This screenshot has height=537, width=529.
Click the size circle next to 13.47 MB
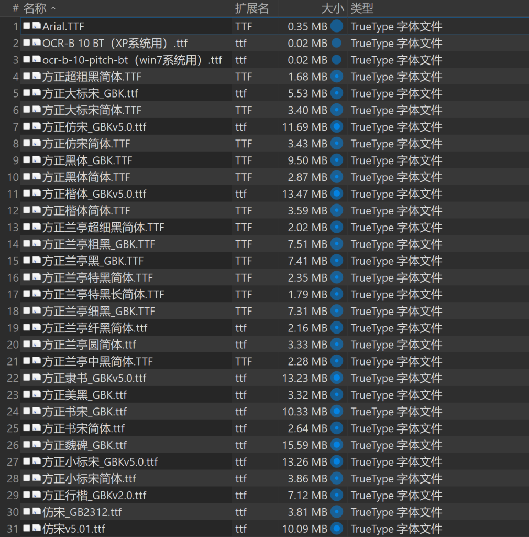337,194
